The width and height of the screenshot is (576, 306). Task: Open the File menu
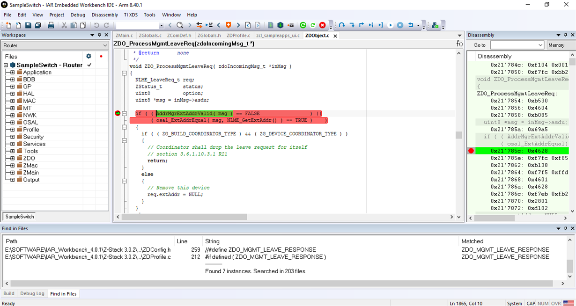click(7, 15)
